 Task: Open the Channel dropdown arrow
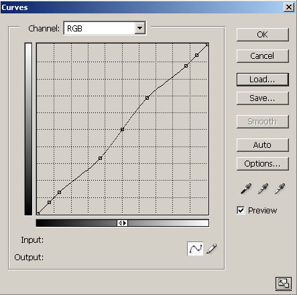coord(140,28)
